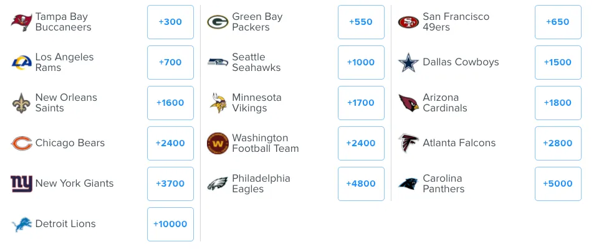Choose the +10000 Detroit Lions odds

170,224
